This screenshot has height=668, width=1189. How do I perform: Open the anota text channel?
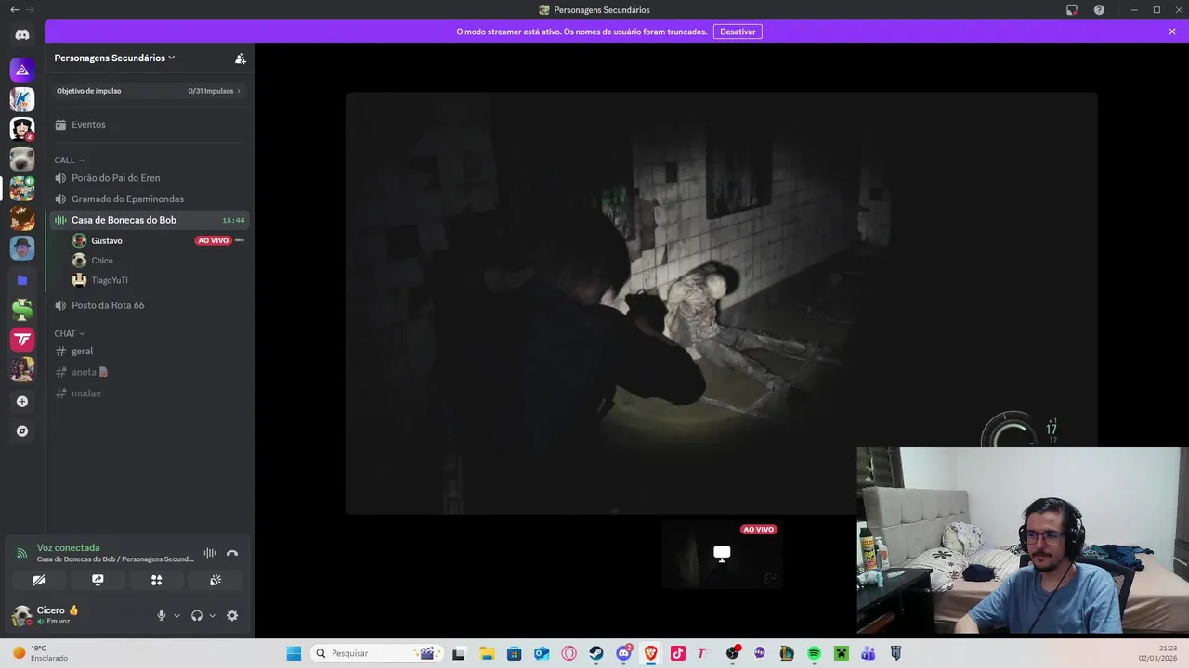[x=149, y=372]
